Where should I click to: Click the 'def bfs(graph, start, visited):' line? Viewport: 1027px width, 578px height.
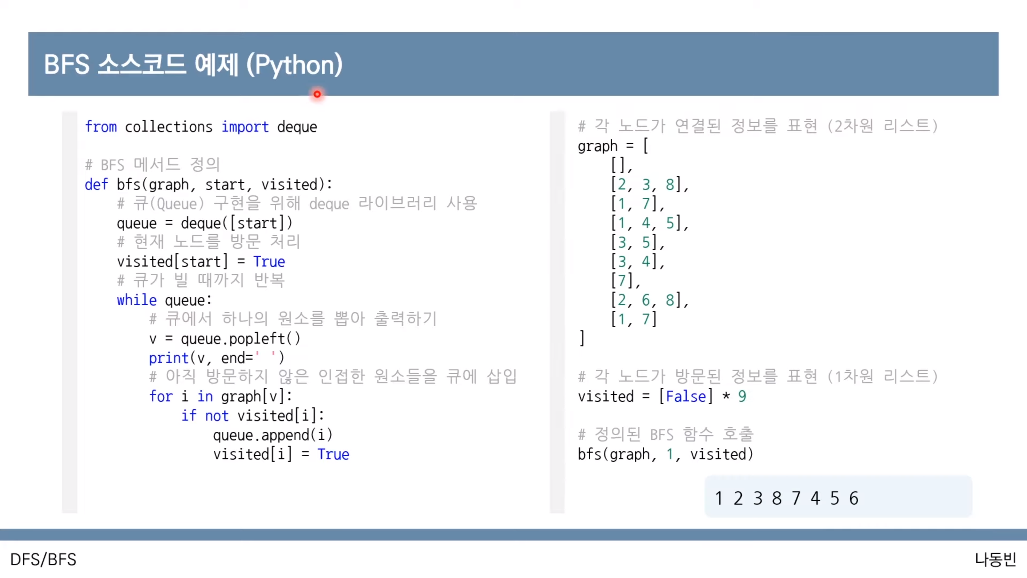pos(208,185)
